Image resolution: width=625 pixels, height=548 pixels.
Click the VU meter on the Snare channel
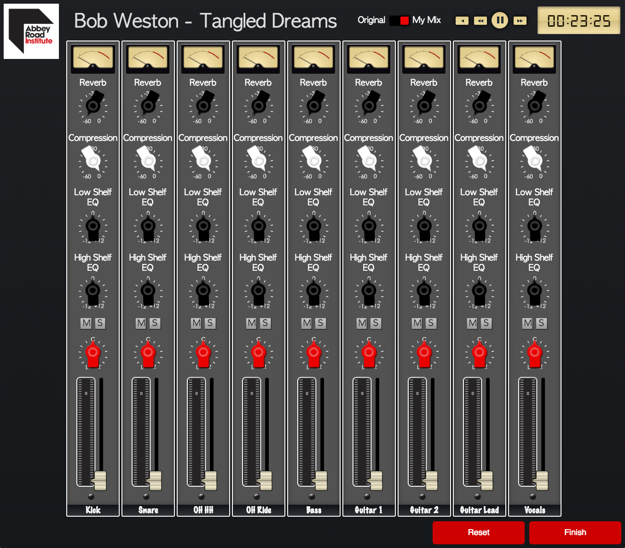click(148, 58)
